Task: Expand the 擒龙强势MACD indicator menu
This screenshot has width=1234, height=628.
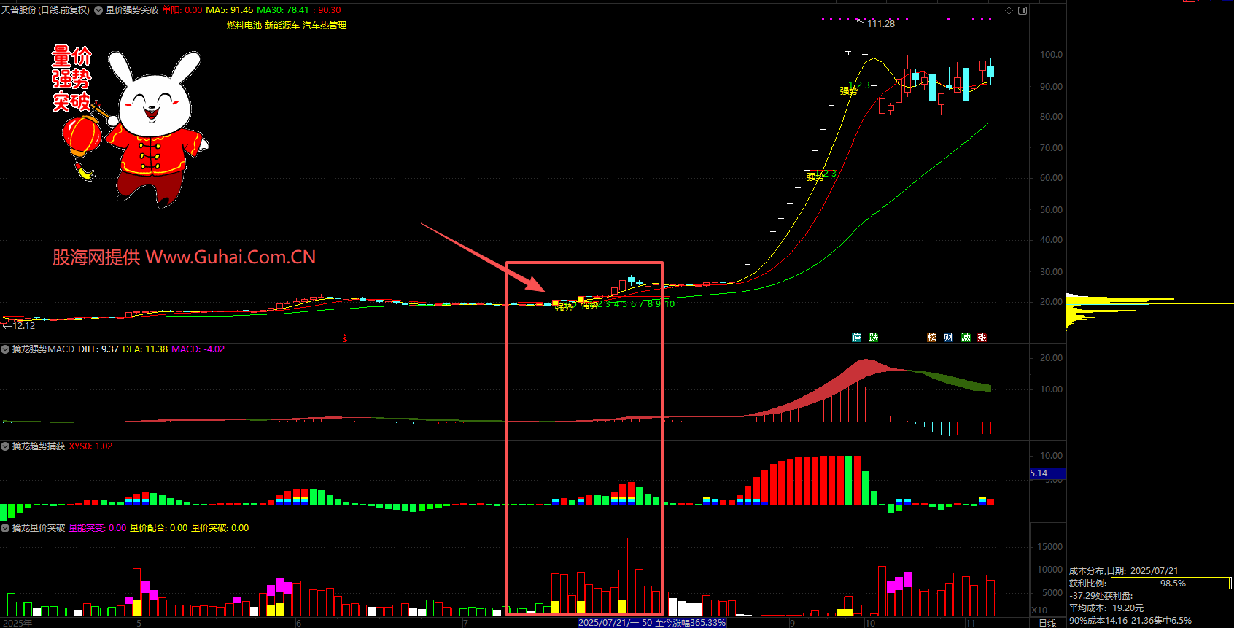Action: [5, 349]
